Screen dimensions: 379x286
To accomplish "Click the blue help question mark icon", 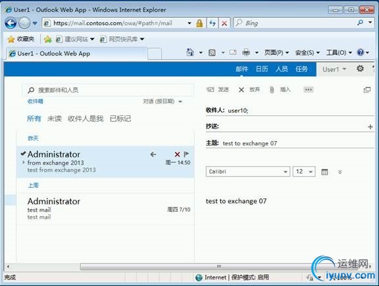I will [360, 52].
